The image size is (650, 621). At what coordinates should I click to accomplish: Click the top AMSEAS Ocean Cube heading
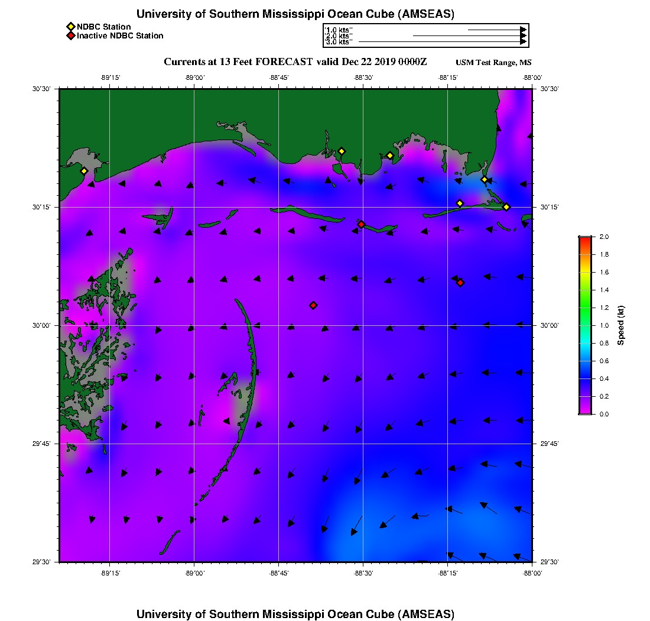click(295, 14)
